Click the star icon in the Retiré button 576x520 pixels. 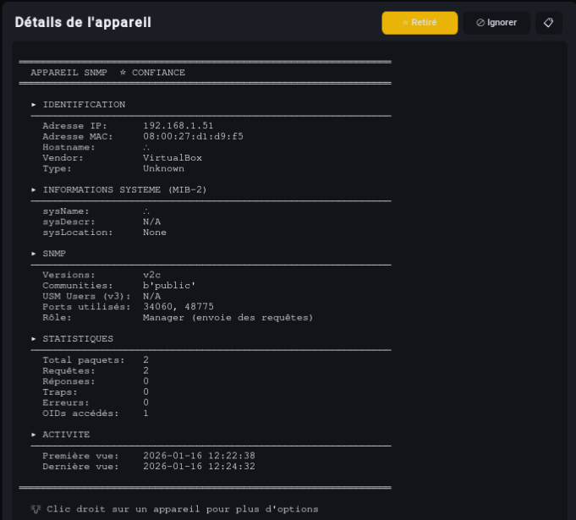pos(405,23)
